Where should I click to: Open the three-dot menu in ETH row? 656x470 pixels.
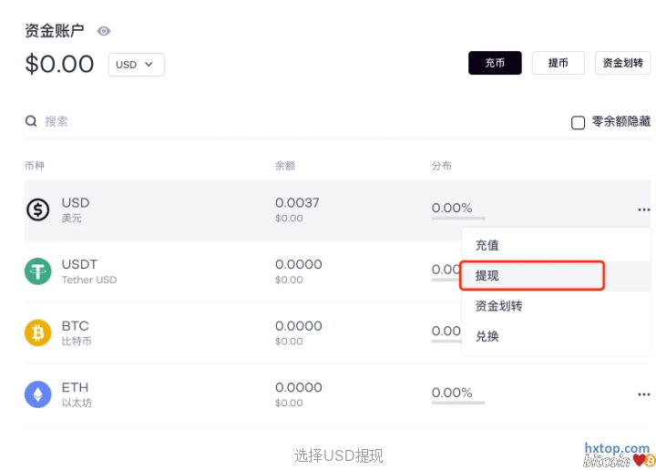(x=643, y=394)
